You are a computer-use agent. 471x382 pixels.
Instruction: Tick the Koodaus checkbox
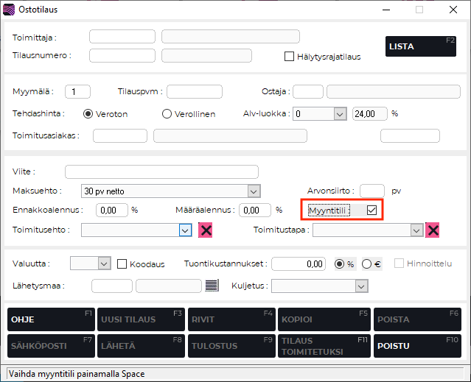(122, 263)
